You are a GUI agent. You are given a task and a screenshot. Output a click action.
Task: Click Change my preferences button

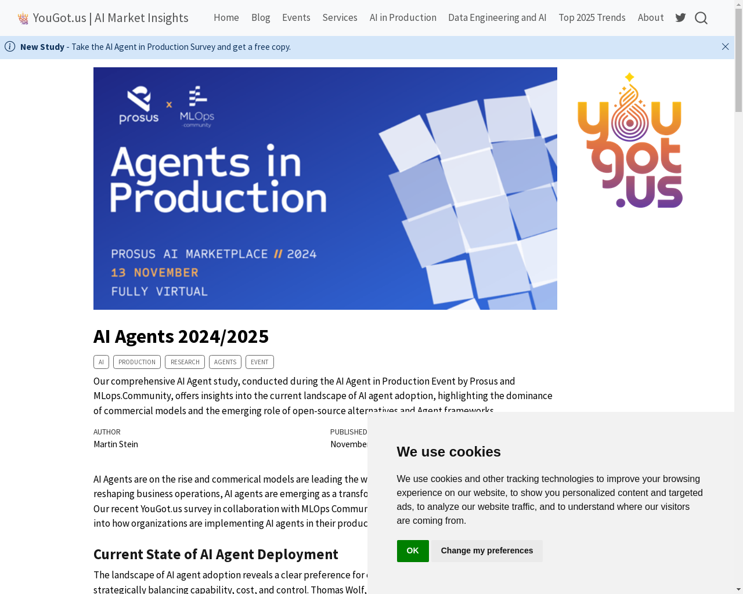point(486,551)
